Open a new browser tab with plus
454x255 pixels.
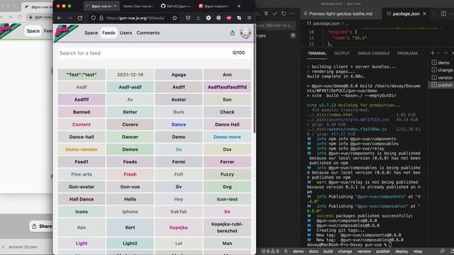239,6
